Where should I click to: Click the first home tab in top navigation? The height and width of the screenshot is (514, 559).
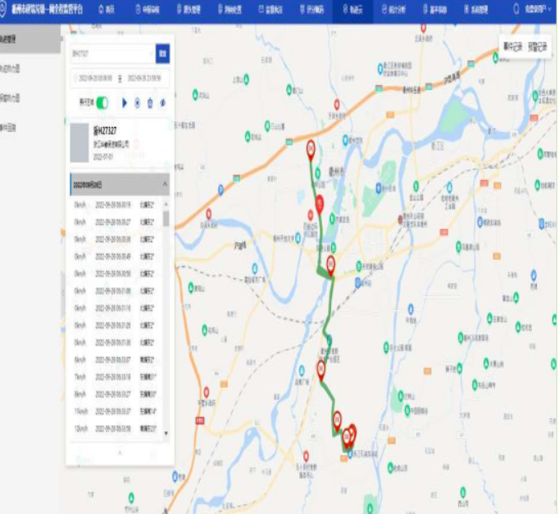coord(107,8)
